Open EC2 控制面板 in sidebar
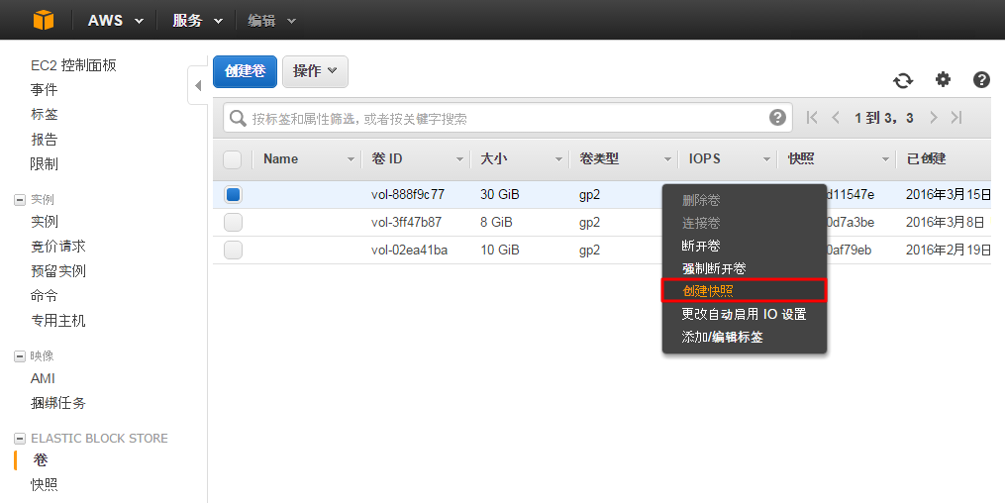 [x=73, y=65]
